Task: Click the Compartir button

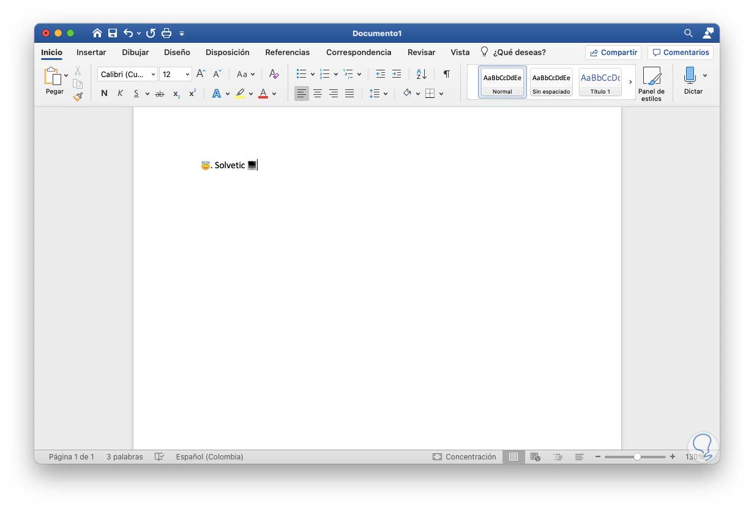Action: coord(613,53)
